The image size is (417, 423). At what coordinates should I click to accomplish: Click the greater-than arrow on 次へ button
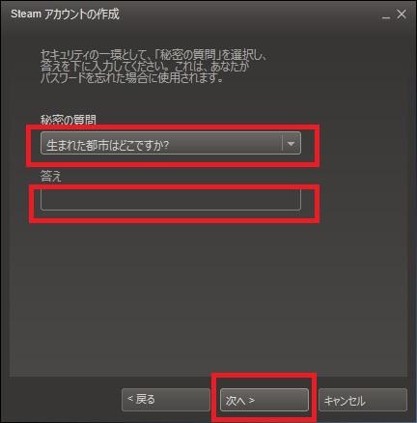tap(252, 401)
